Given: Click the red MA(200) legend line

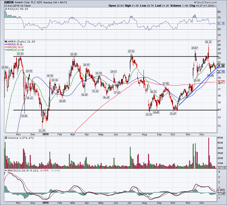Looking at the screenshot, I should click(6, 47).
